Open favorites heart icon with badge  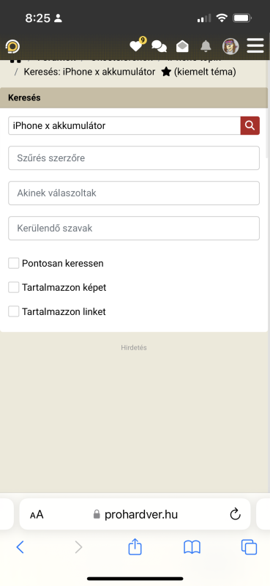[137, 45]
